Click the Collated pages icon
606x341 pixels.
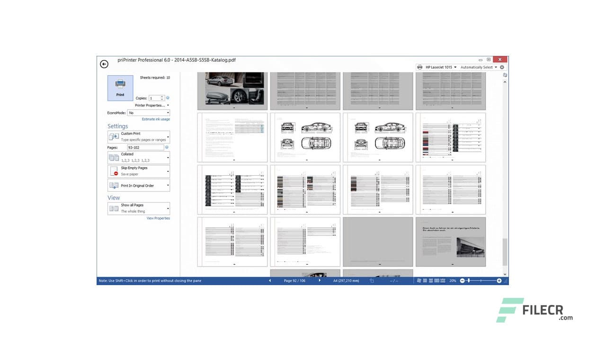[x=114, y=157]
